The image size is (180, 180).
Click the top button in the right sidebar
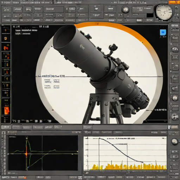[175, 26]
